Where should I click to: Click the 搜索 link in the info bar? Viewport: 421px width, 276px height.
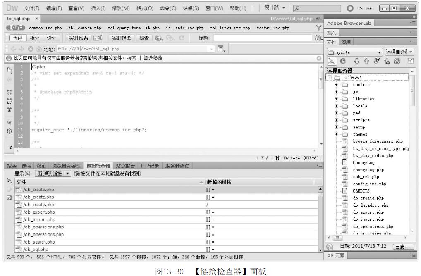click(x=131, y=58)
